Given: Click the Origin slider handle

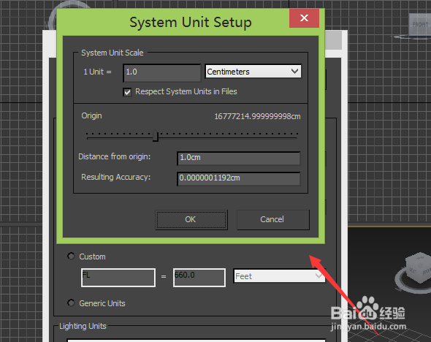Looking at the screenshot, I should coord(156,136).
